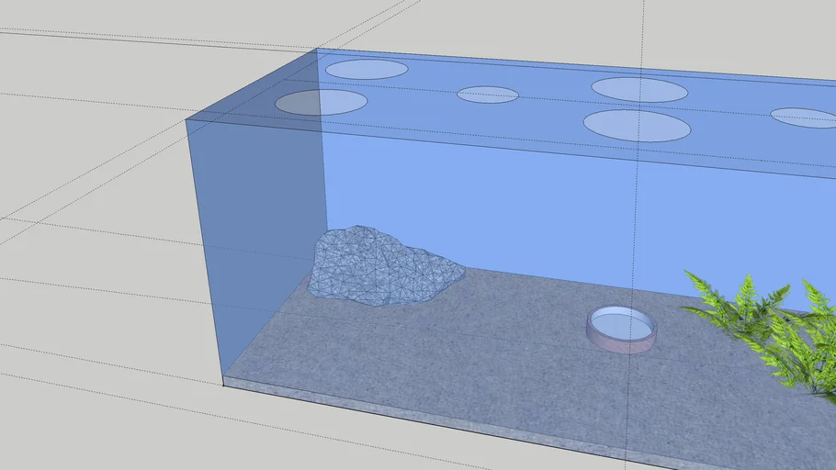Click the round water dish rim
The height and width of the screenshot is (470, 836).
[622, 343]
